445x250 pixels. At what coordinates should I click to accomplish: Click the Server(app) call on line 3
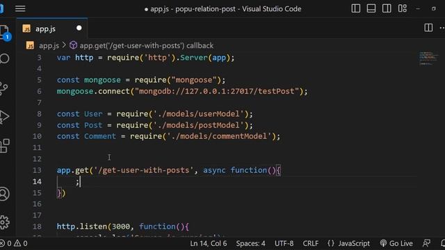tap(205, 58)
